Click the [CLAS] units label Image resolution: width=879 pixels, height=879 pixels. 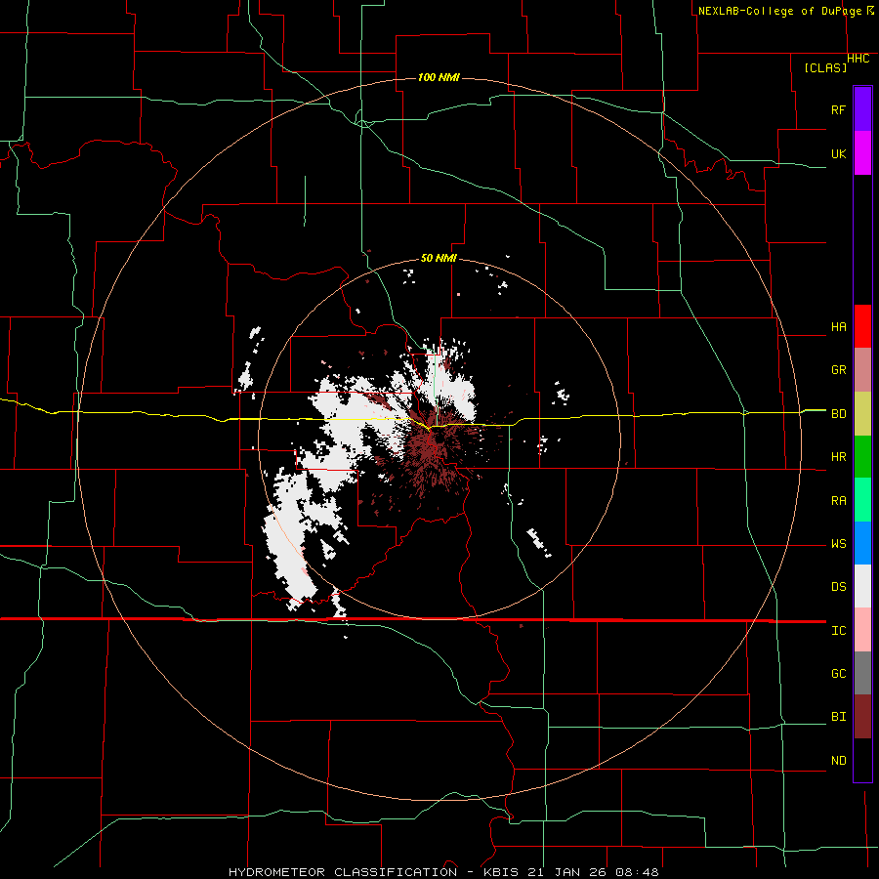pos(825,68)
